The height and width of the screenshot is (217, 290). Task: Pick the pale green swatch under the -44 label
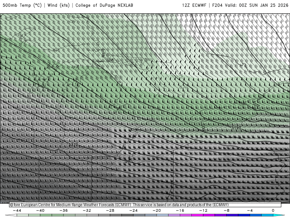22,215
